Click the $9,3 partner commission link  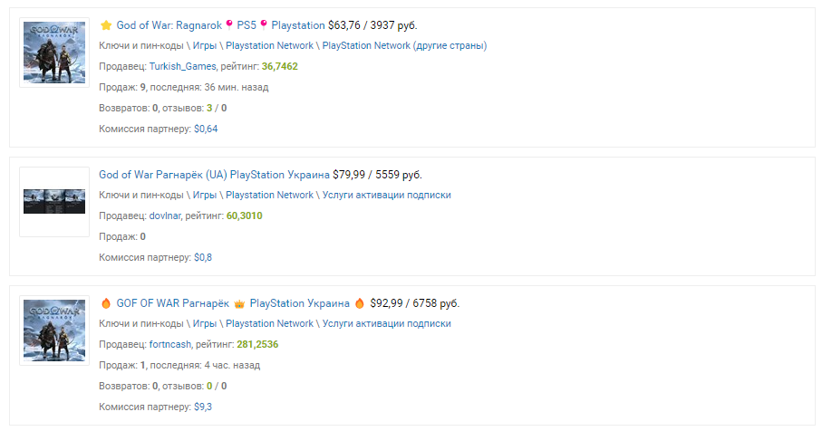coord(203,407)
